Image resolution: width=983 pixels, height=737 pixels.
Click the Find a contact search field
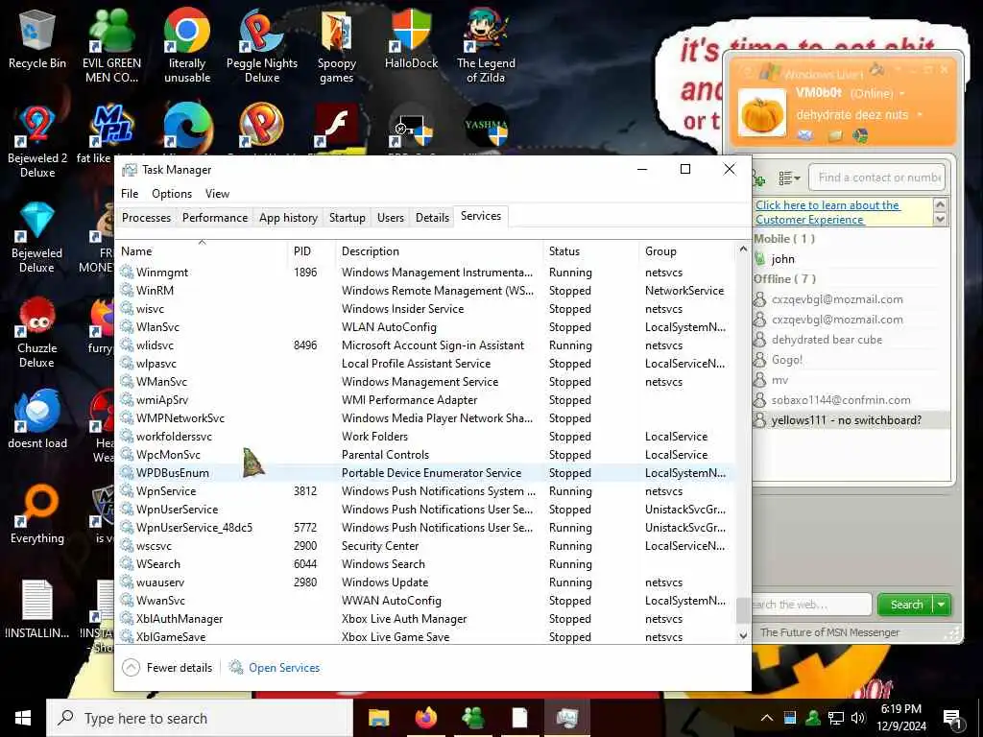pos(877,178)
